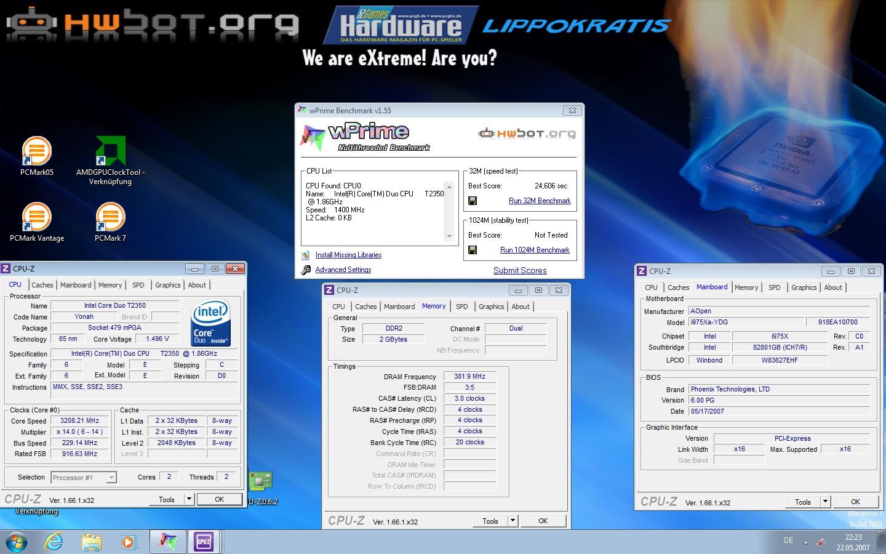
Task: Expand the Tools dropdown arrow in the CPU window
Action: [x=190, y=499]
